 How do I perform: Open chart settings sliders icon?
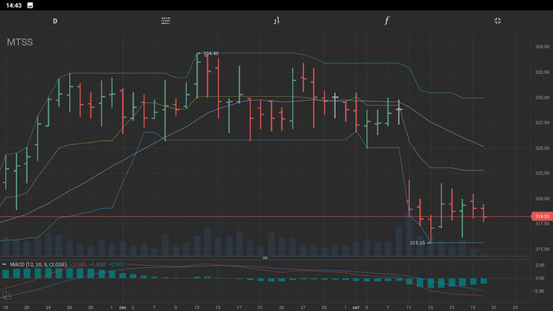coord(166,21)
